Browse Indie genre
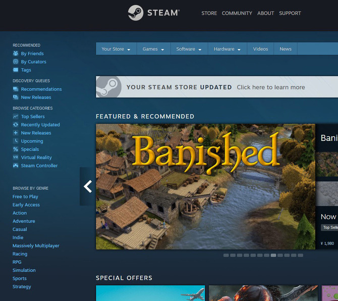This screenshot has height=301, width=338. (x=18, y=237)
